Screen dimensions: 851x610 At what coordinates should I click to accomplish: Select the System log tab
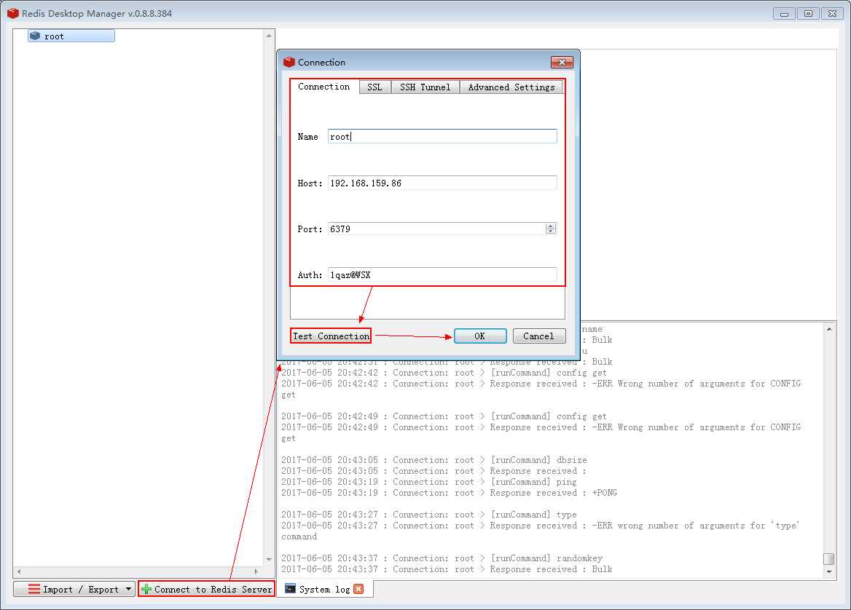[x=324, y=589]
